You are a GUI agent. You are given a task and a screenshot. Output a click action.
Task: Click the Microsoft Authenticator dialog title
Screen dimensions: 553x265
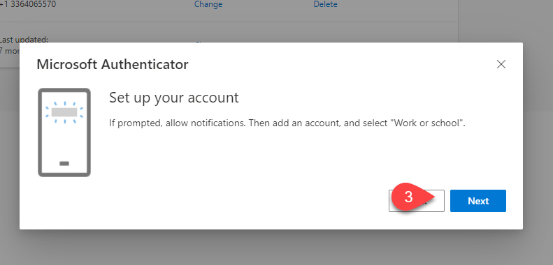(112, 64)
